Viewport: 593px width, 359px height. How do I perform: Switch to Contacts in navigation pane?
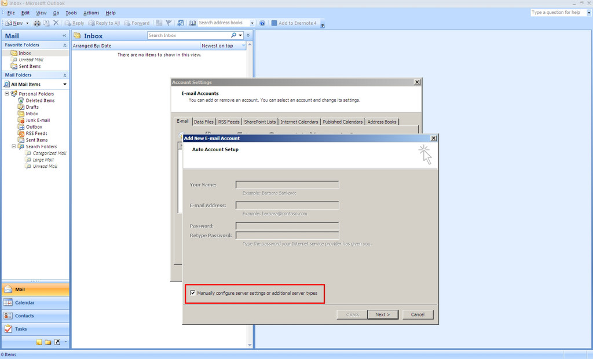35,316
